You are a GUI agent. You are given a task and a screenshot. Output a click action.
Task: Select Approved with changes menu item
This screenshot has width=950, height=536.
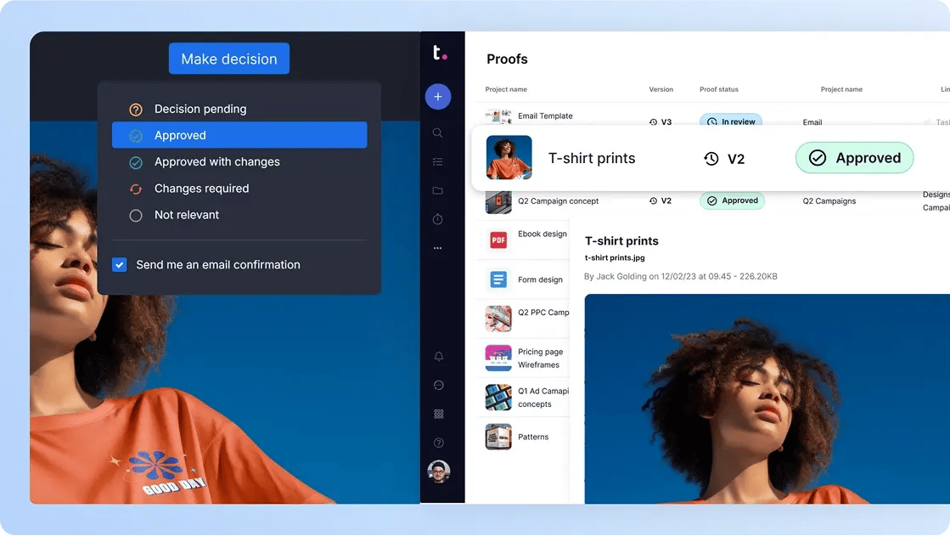[216, 162]
